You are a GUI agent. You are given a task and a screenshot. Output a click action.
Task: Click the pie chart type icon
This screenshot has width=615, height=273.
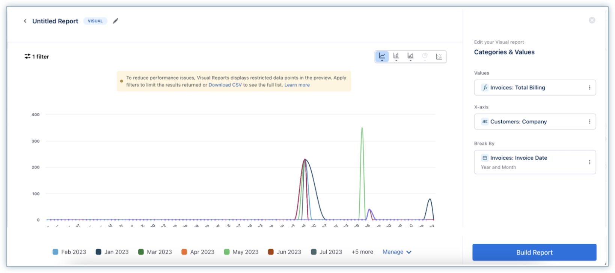click(x=425, y=56)
